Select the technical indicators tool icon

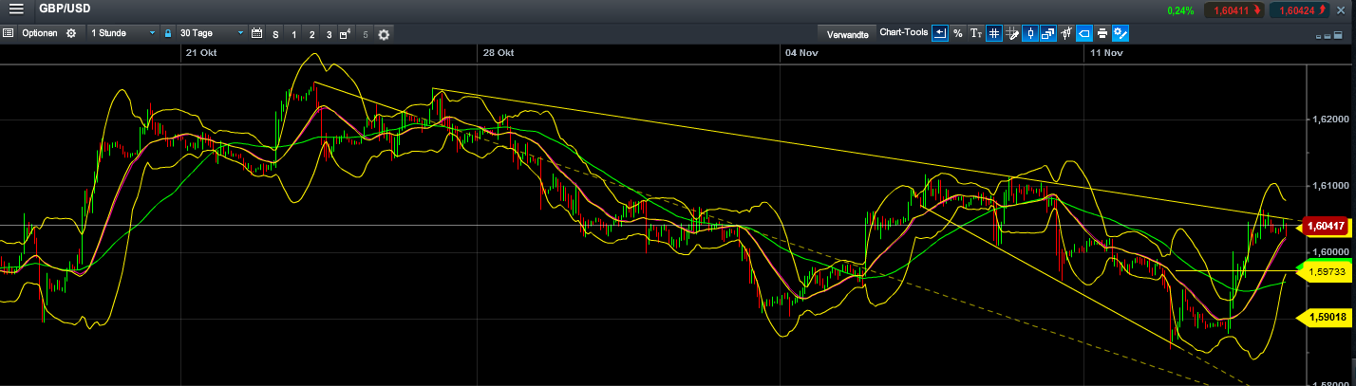pyautogui.click(x=1066, y=33)
